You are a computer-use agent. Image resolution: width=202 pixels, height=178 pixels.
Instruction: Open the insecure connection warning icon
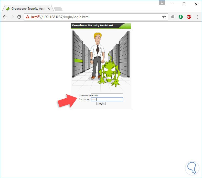click(28, 17)
